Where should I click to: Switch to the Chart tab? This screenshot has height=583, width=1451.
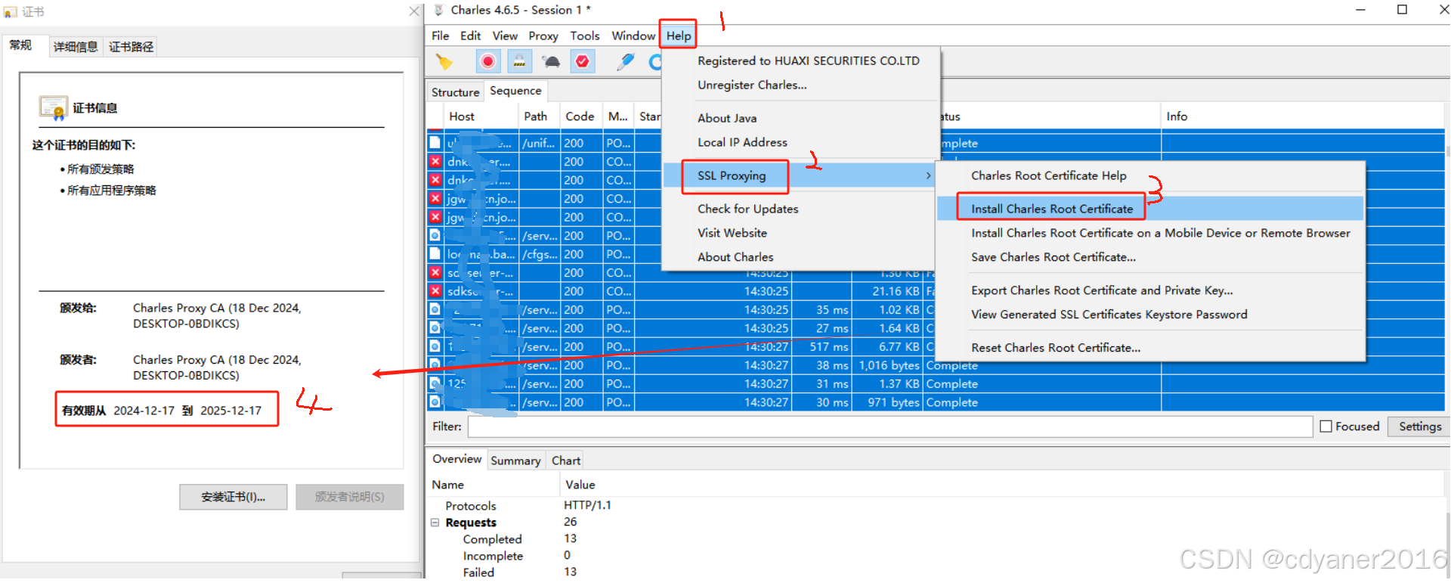pyautogui.click(x=566, y=461)
